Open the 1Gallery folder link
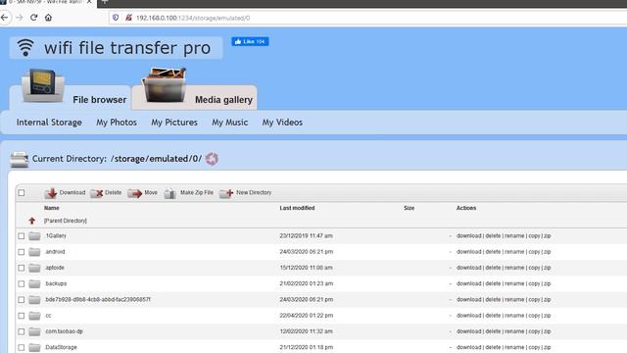Screen dimensions: 627x353 pos(56,235)
